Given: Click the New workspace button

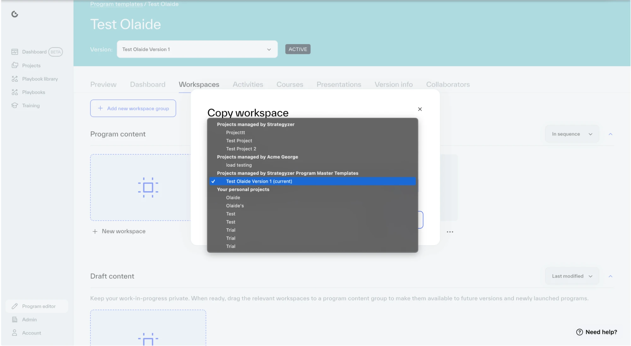Looking at the screenshot, I should click(x=119, y=232).
